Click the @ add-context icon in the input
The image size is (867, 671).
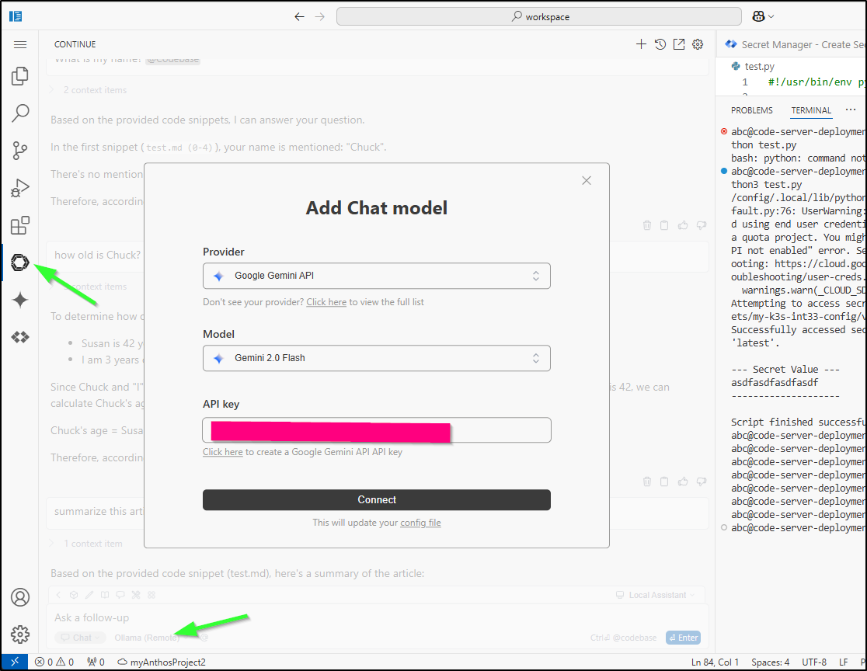click(x=204, y=638)
